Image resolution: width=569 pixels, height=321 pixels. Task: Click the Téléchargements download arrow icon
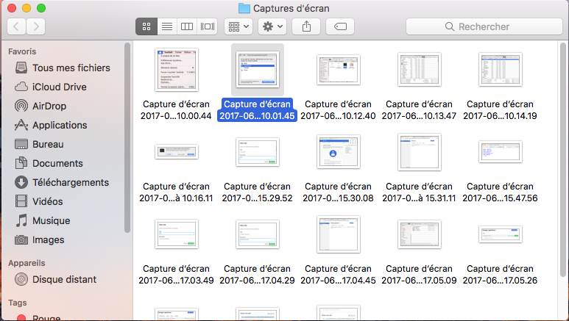(x=21, y=183)
